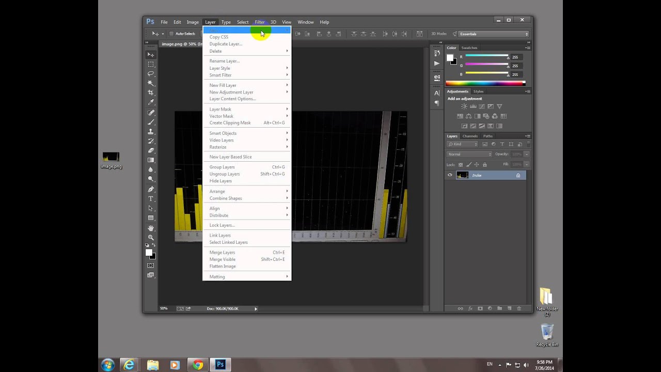Viewport: 661px width, 372px height.
Task: Select the Zoom tool
Action: tap(151, 238)
